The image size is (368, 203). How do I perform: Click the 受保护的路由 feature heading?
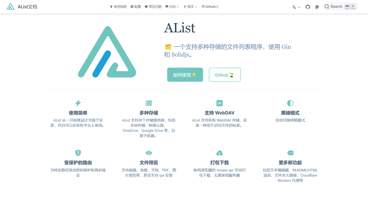[78, 163]
